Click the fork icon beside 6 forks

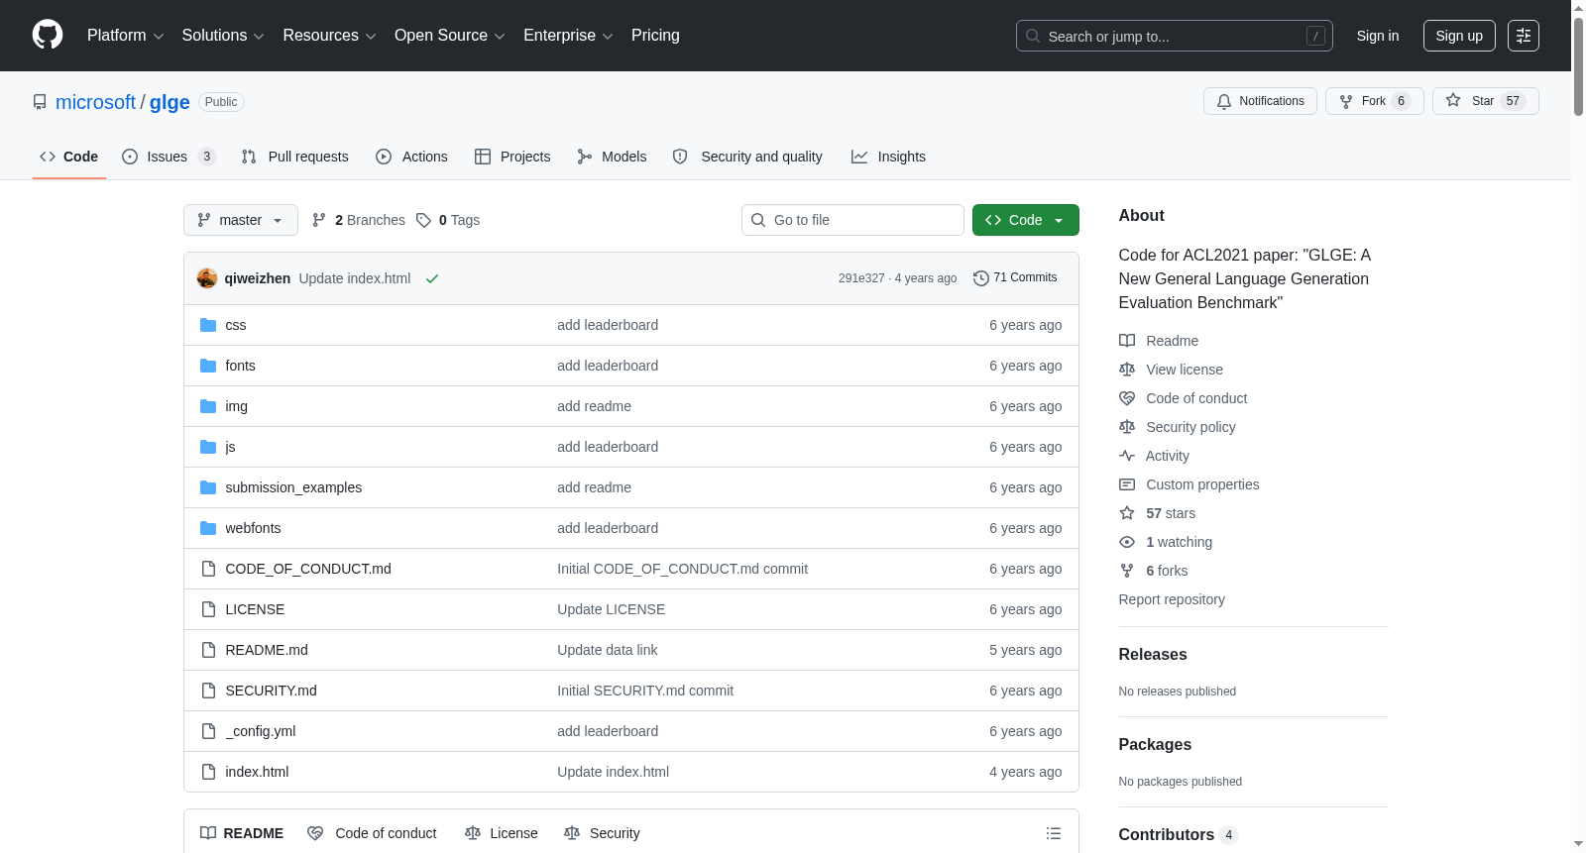[x=1127, y=571]
